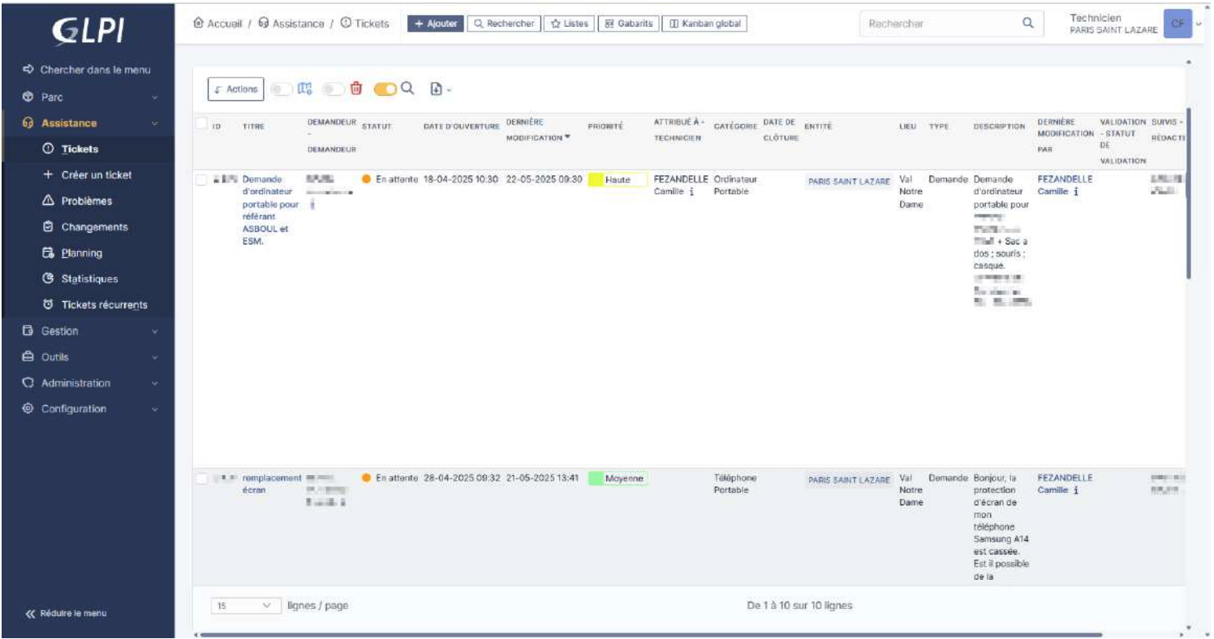The width and height of the screenshot is (1214, 639).
Task: Click the GLPI logo
Action: pyautogui.click(x=88, y=31)
